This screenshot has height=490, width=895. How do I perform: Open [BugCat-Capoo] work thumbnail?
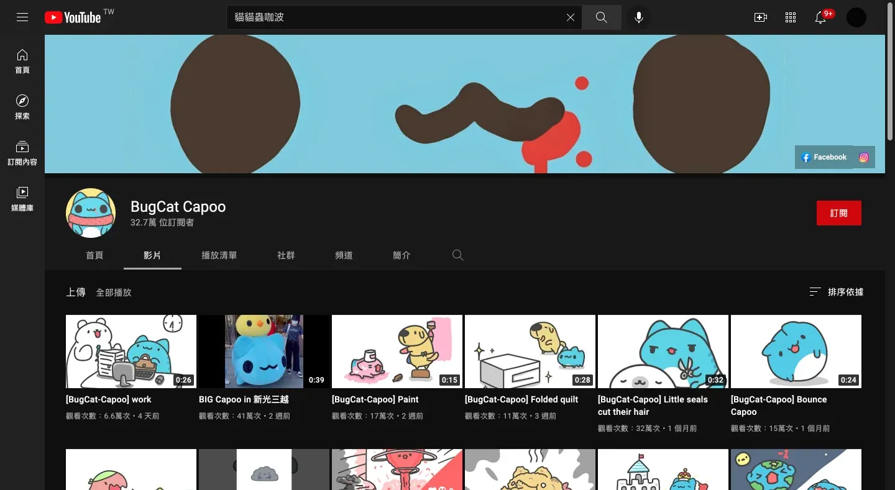[131, 352]
